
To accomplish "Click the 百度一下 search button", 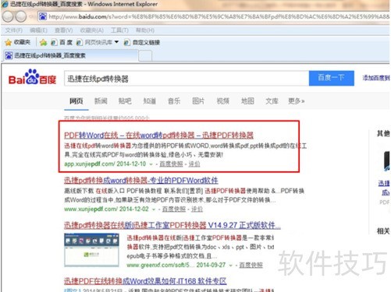I will 332,78.
